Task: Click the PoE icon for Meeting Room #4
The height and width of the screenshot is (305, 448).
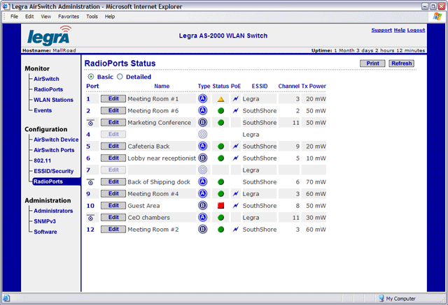Action: [x=235, y=193]
